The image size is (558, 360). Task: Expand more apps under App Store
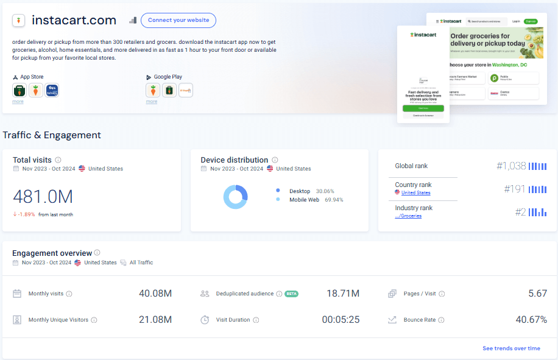tap(18, 101)
